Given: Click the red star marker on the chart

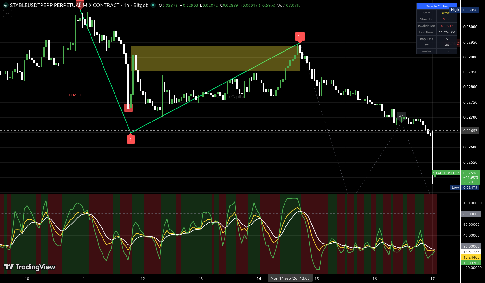Looking at the screenshot, I should pyautogui.click(x=128, y=107).
